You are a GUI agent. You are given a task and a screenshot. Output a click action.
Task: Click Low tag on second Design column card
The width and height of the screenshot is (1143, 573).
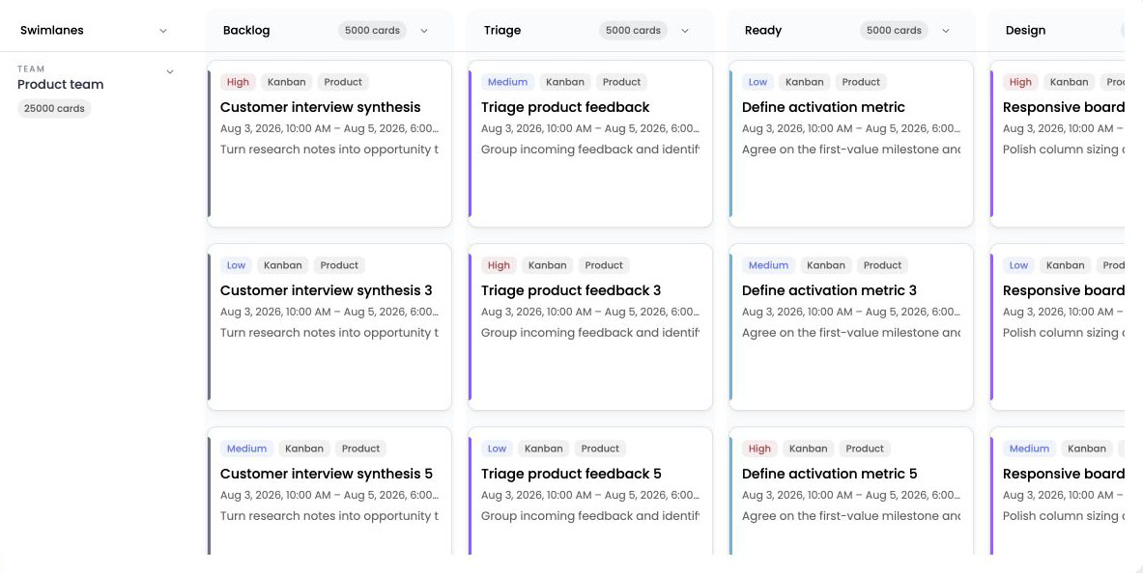point(1019,265)
